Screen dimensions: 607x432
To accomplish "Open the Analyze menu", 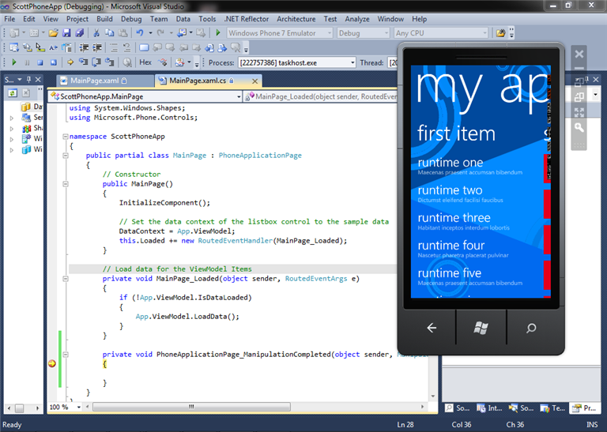I will (357, 19).
